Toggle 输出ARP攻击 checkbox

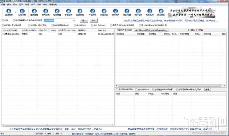point(136,89)
